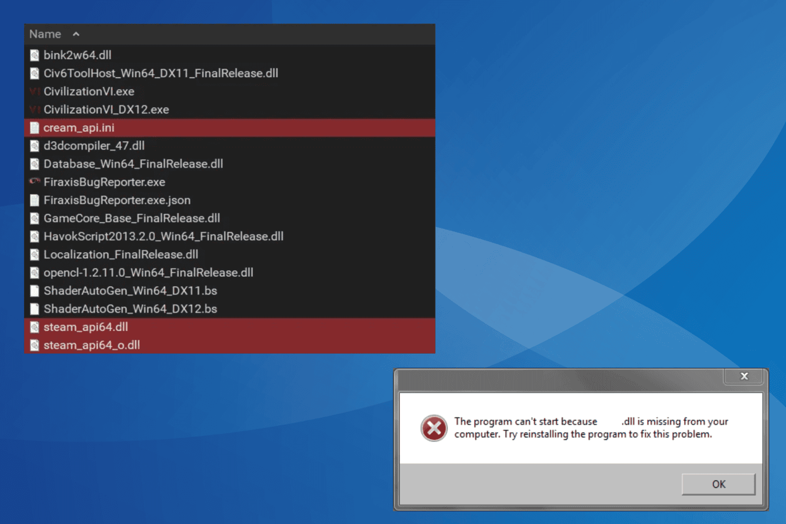Screen dimensions: 786x524
Task: Click the Civ6ToolHost_Win64_DX11_FinalRelease.dll file icon
Action: [34, 74]
